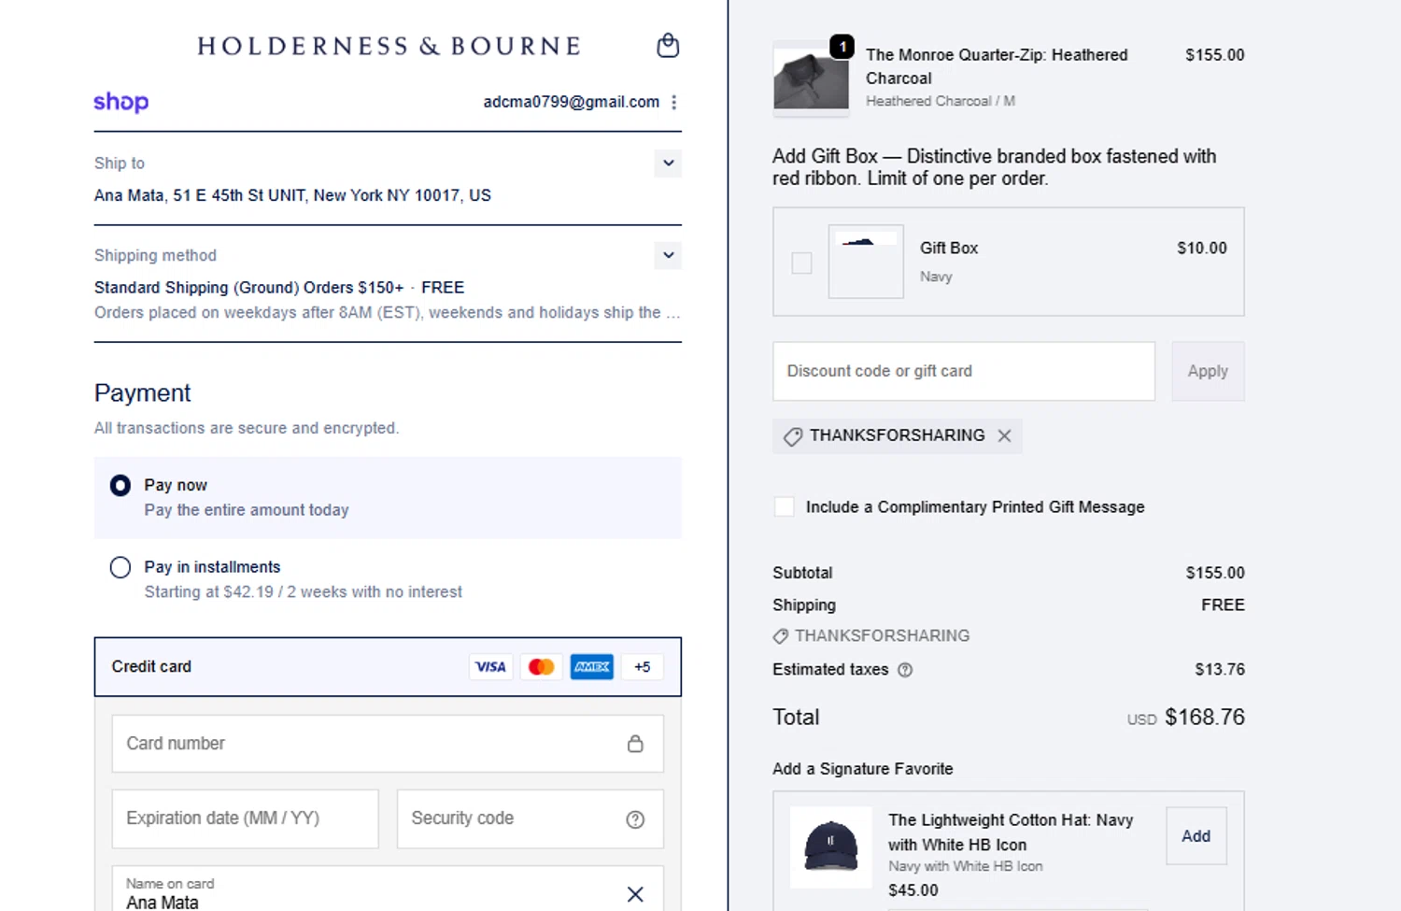Expand the Ship to address dropdown
Image resolution: width=1401 pixels, height=911 pixels.
669,164
